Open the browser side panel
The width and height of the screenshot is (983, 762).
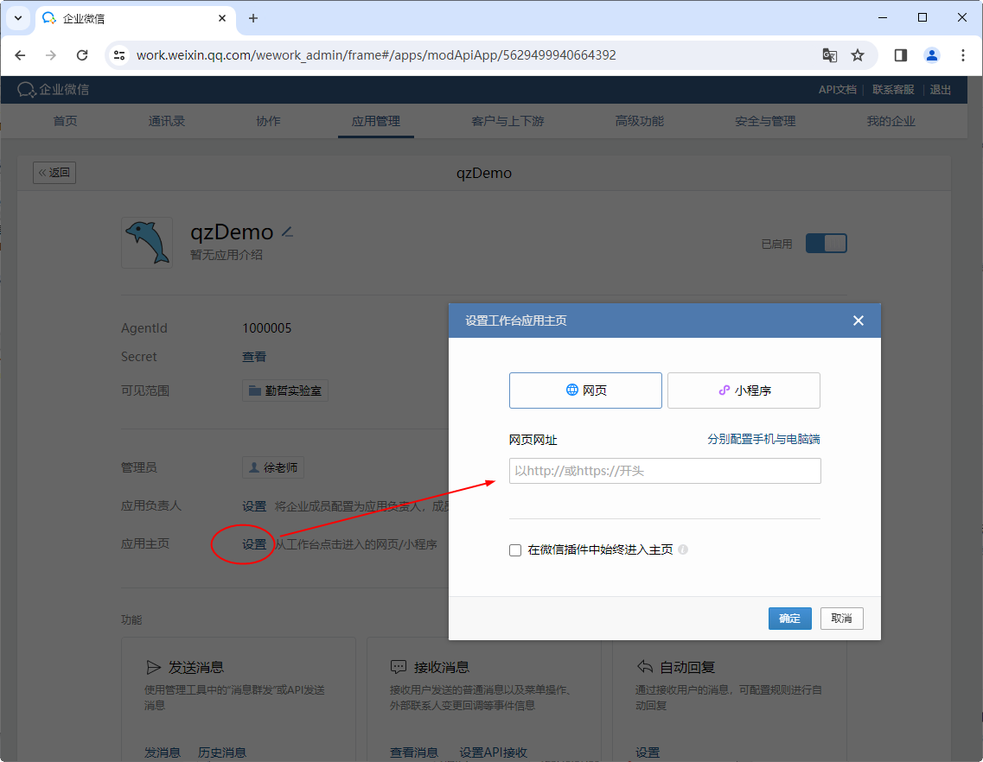pos(900,55)
